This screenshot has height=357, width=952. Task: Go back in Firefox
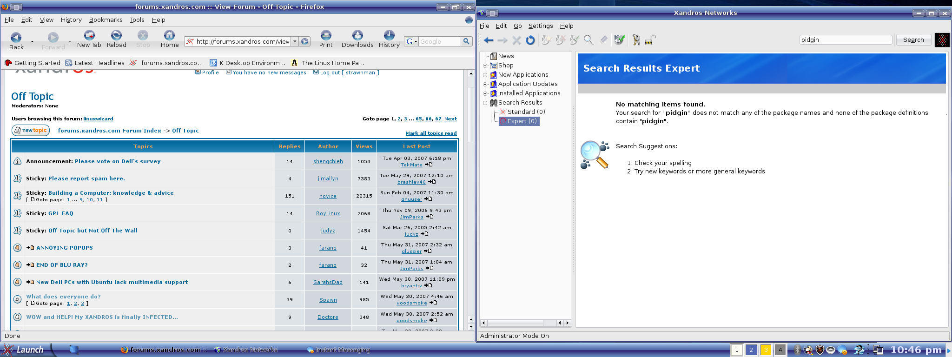pos(16,40)
